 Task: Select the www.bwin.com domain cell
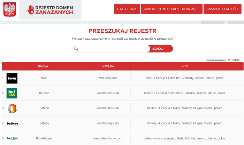coord(108,78)
